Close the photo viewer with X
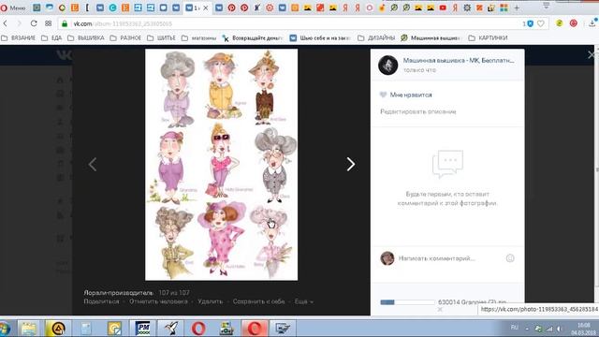 [x=592, y=55]
